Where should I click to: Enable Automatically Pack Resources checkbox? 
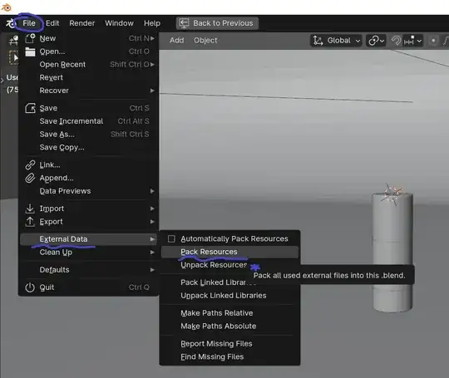coord(171,238)
